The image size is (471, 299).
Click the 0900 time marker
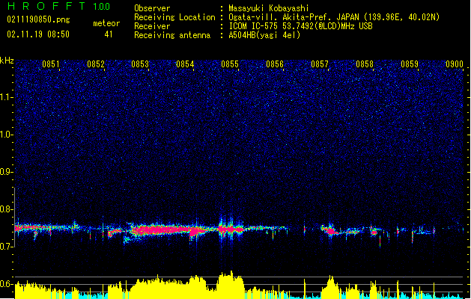(x=455, y=64)
